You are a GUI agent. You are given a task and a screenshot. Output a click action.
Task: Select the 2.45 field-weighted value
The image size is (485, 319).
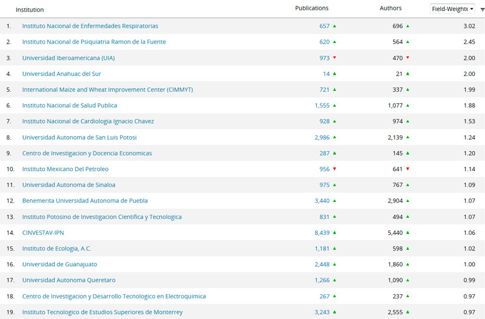tap(469, 42)
